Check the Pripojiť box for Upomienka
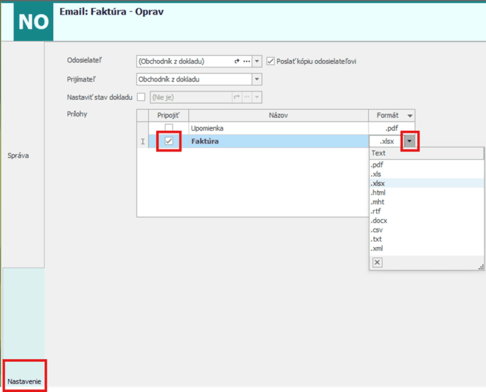This screenshot has width=486, height=392. (x=169, y=128)
